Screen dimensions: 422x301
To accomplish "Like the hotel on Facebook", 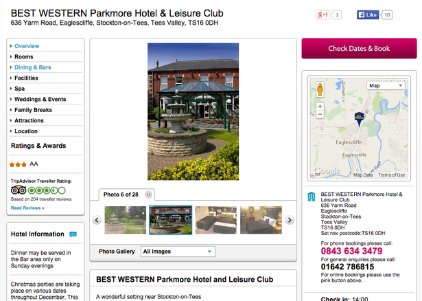I will coord(368,15).
